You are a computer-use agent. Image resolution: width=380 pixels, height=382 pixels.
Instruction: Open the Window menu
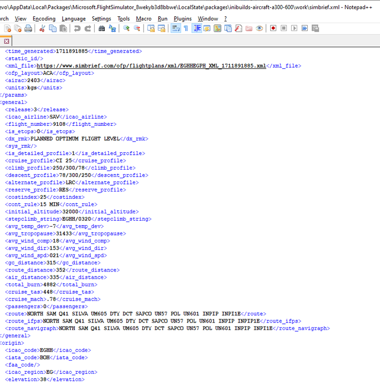pyautogui.click(x=208, y=19)
